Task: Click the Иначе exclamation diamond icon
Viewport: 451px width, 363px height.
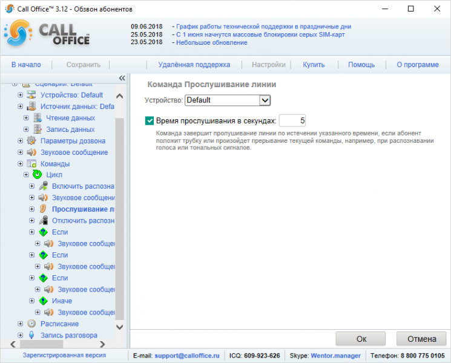Action: coord(43,301)
